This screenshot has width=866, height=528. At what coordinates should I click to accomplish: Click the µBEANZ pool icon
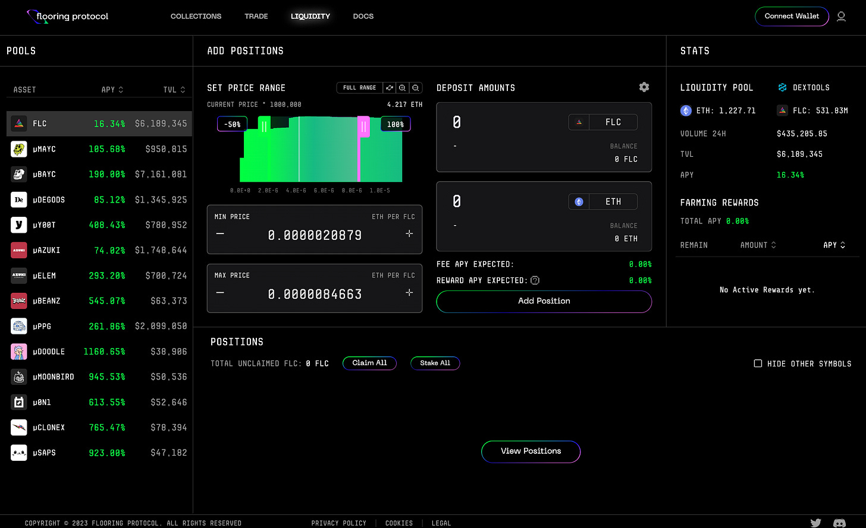coord(19,301)
